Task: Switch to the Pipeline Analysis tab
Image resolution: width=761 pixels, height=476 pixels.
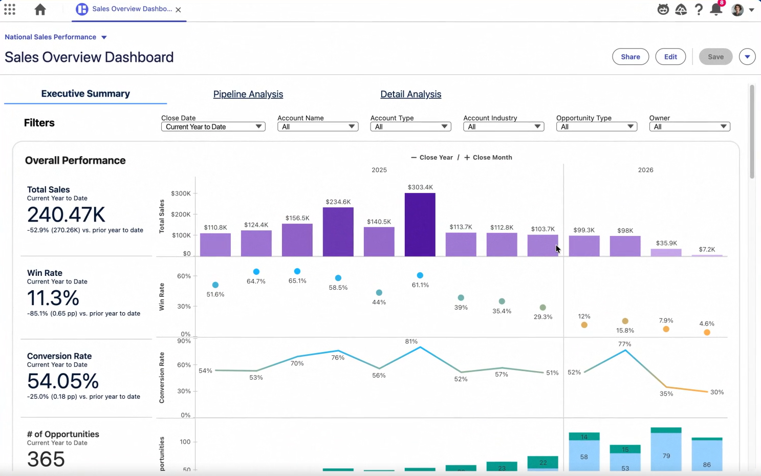Action: (x=248, y=94)
